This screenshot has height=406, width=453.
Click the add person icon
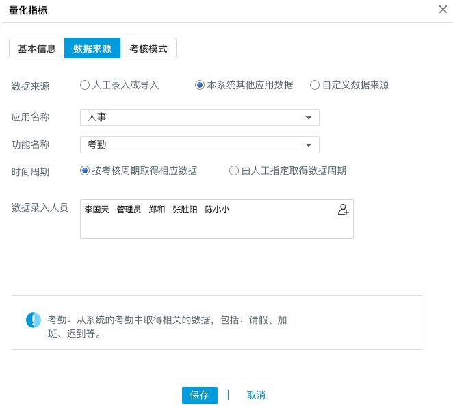pyautogui.click(x=343, y=210)
